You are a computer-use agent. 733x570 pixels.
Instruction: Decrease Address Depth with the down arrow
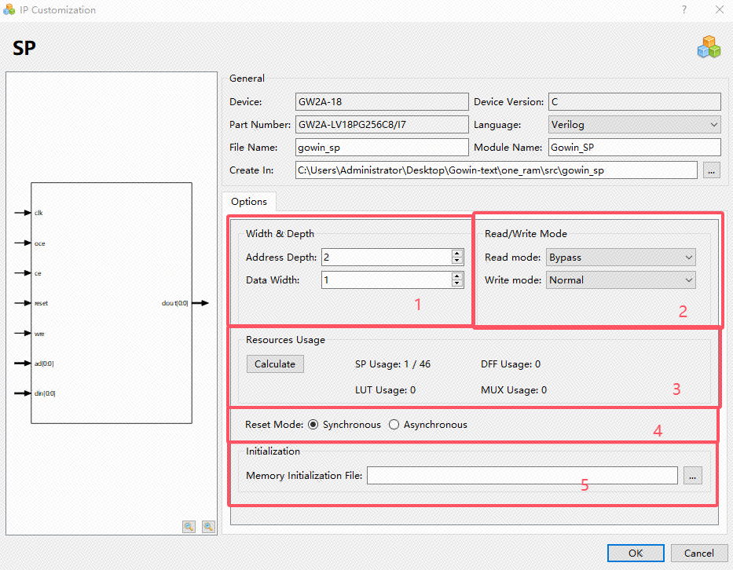pyautogui.click(x=457, y=261)
